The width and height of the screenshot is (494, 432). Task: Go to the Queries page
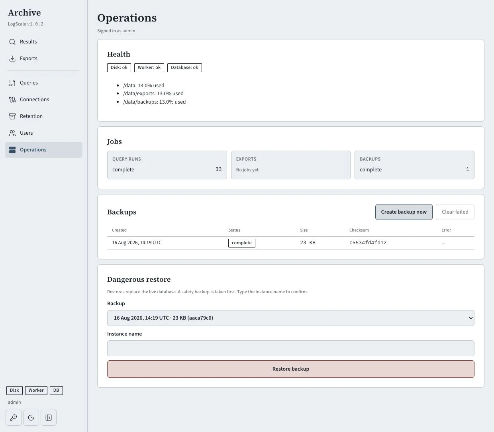pyautogui.click(x=43, y=83)
